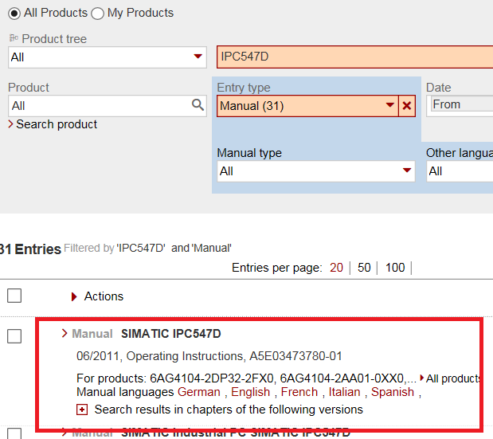The image size is (493, 439).
Task: Open the Entry type Manual dropdown
Action: [x=389, y=105]
